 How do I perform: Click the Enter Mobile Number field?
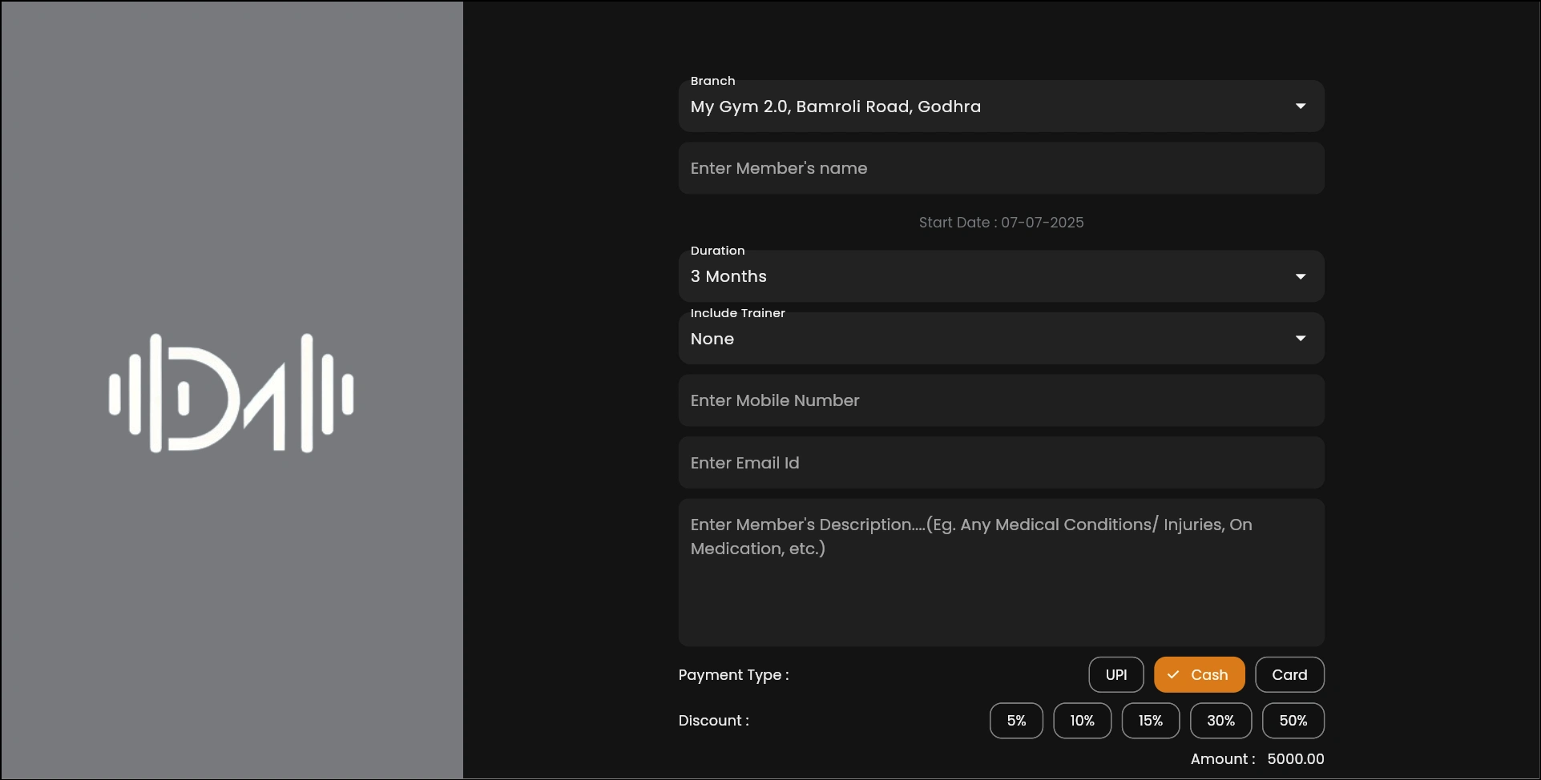click(x=1000, y=400)
